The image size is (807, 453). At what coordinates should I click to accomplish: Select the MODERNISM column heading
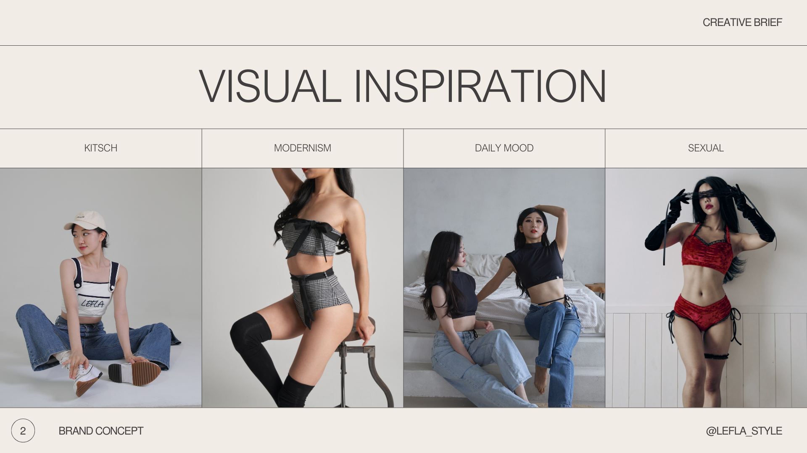point(303,148)
